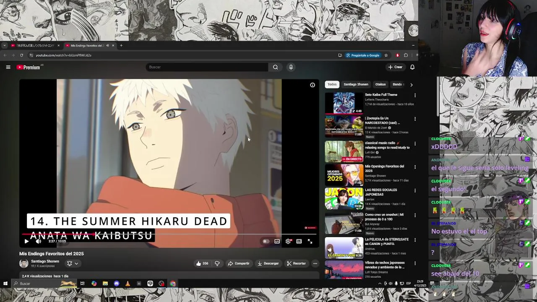Image resolution: width=537 pixels, height=302 pixels.
Task: Open options menu for Seto Kaiba Full Theme
Action: [x=415, y=95]
